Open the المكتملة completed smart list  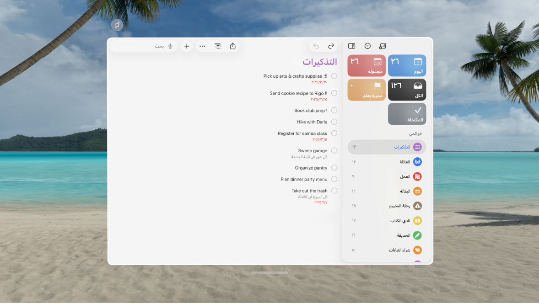[407, 113]
